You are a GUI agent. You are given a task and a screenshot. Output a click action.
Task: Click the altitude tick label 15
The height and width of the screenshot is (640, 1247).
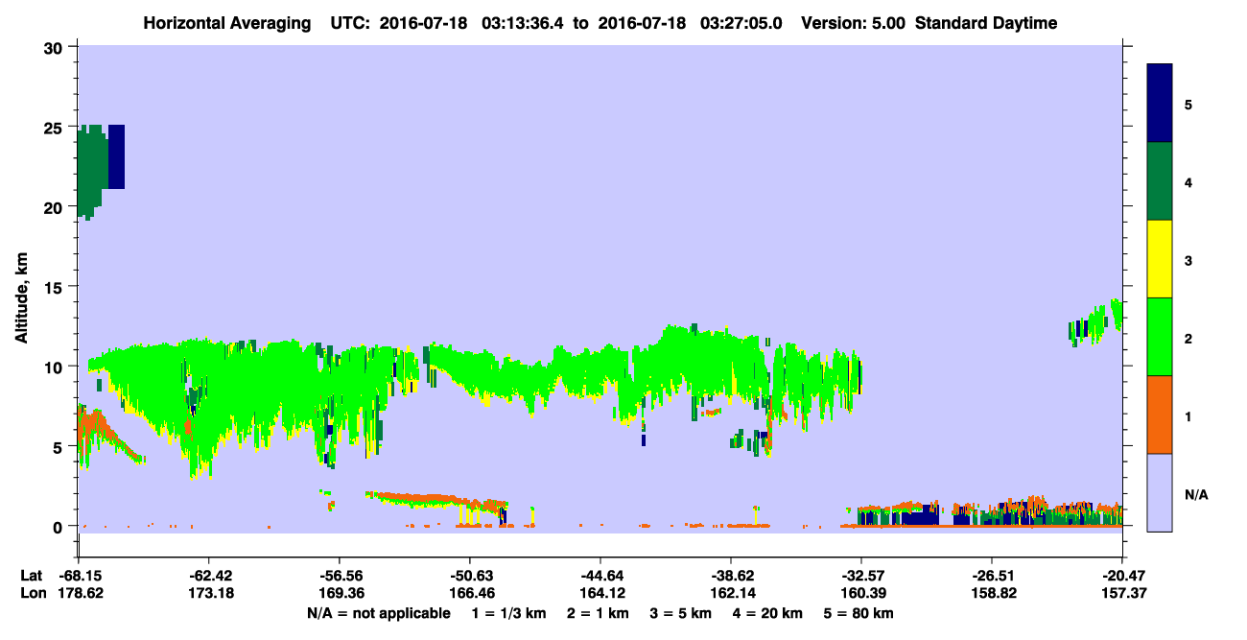point(56,287)
